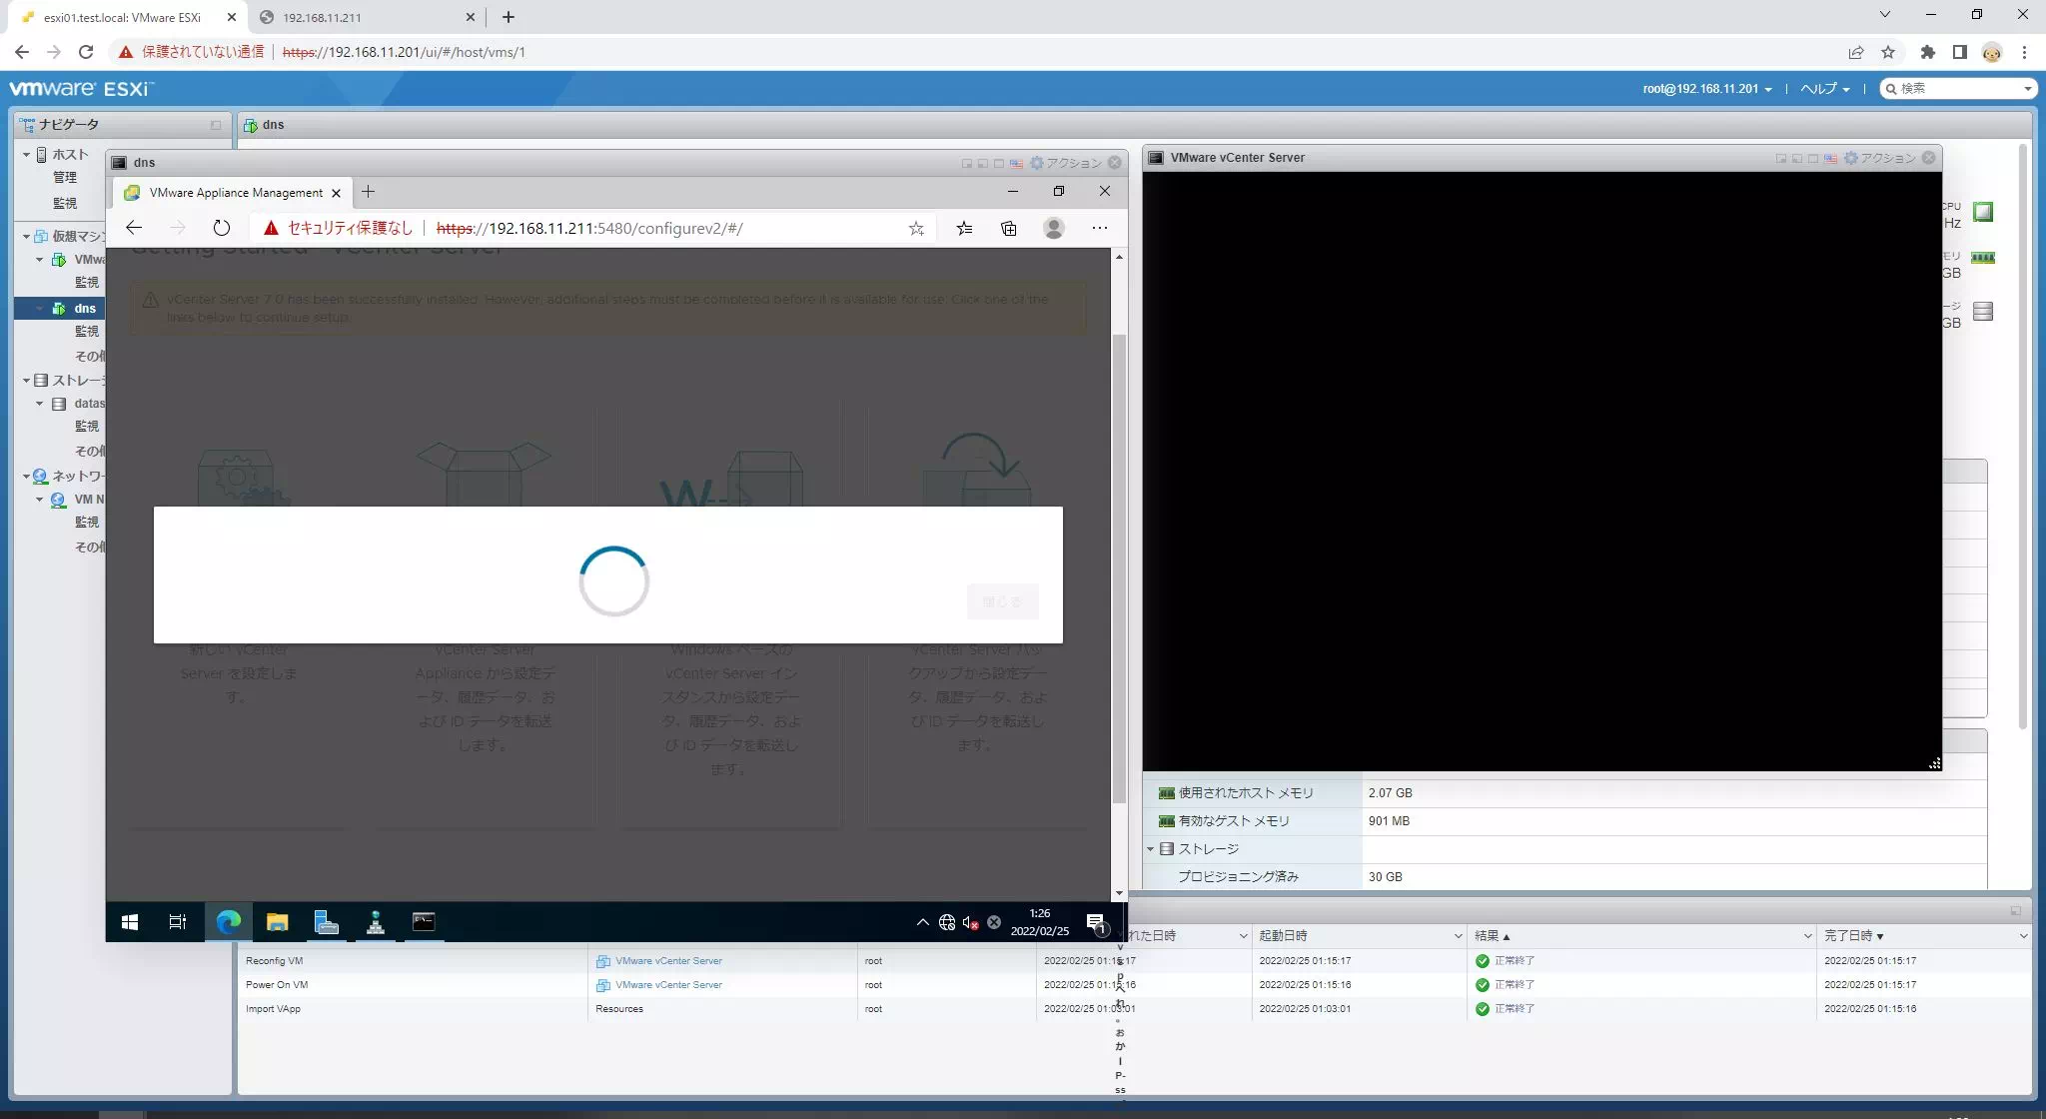The width and height of the screenshot is (2046, 1119).
Task: Click guest browser vertical scrollbar
Action: [1119, 569]
